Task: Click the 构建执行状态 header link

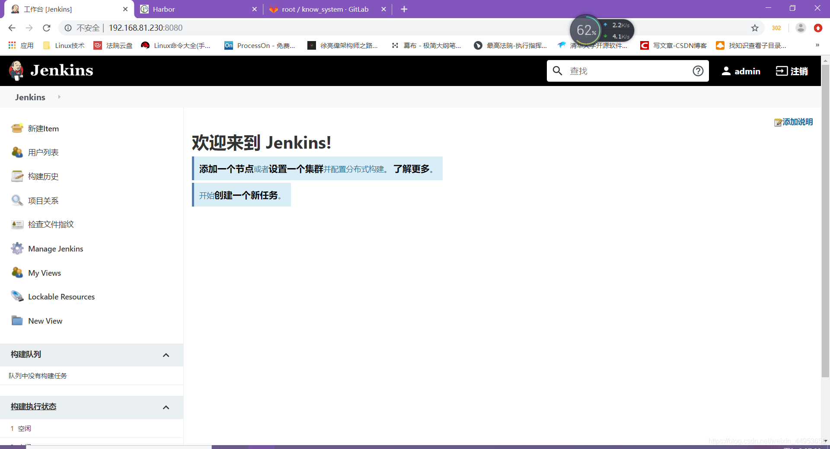Action: 34,406
